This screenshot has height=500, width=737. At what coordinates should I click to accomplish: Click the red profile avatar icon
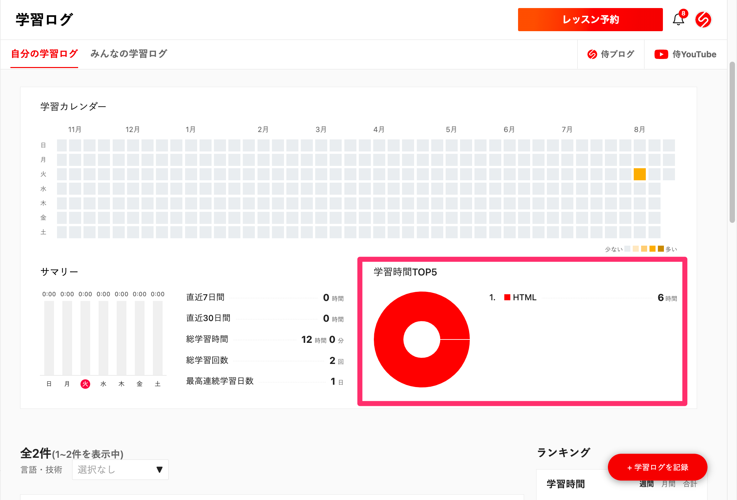703,20
